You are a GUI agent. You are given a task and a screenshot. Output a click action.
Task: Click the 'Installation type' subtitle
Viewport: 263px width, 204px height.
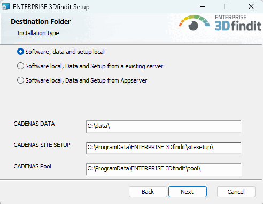[x=38, y=33]
